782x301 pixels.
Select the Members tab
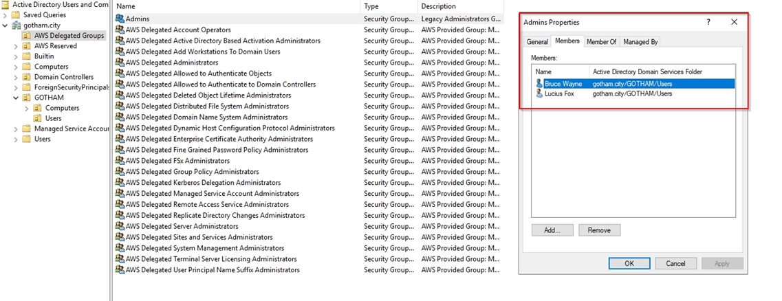coord(567,41)
